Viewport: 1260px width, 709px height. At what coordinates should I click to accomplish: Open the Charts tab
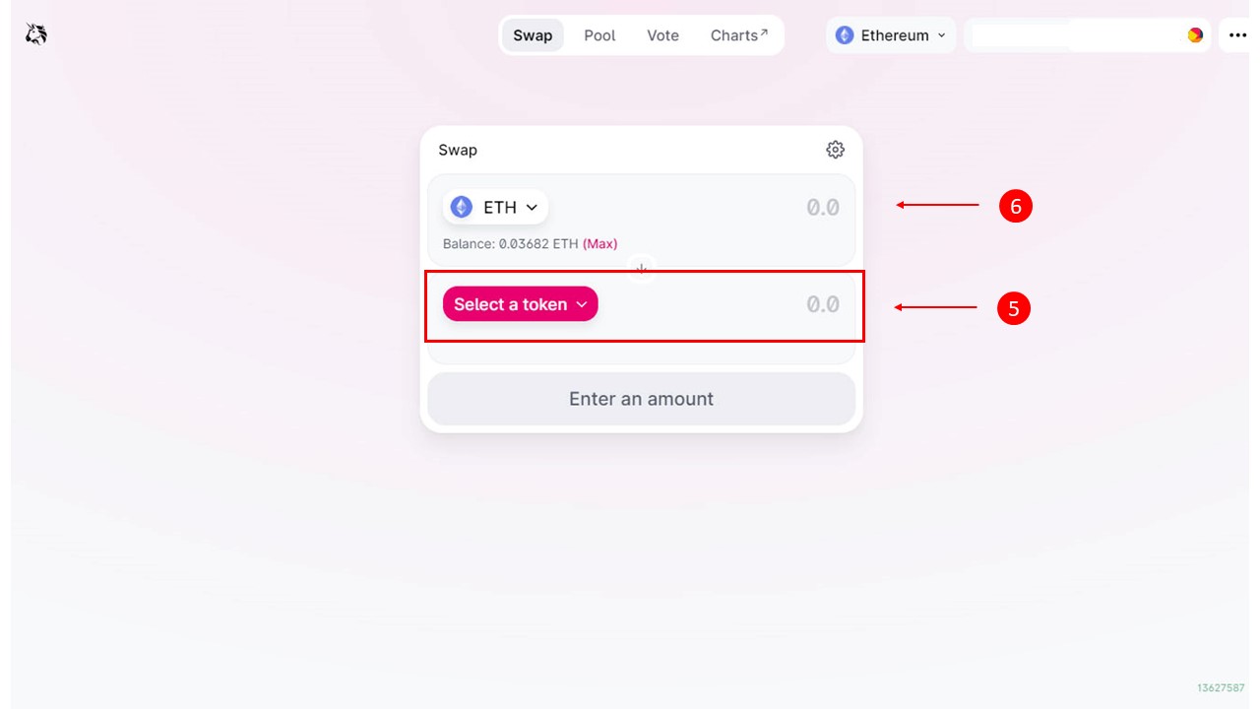(739, 35)
